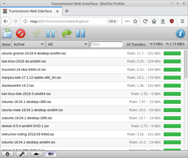The image size is (188, 158).
Task: Start all torrents with the double green arrow
Action: pos(67,33)
